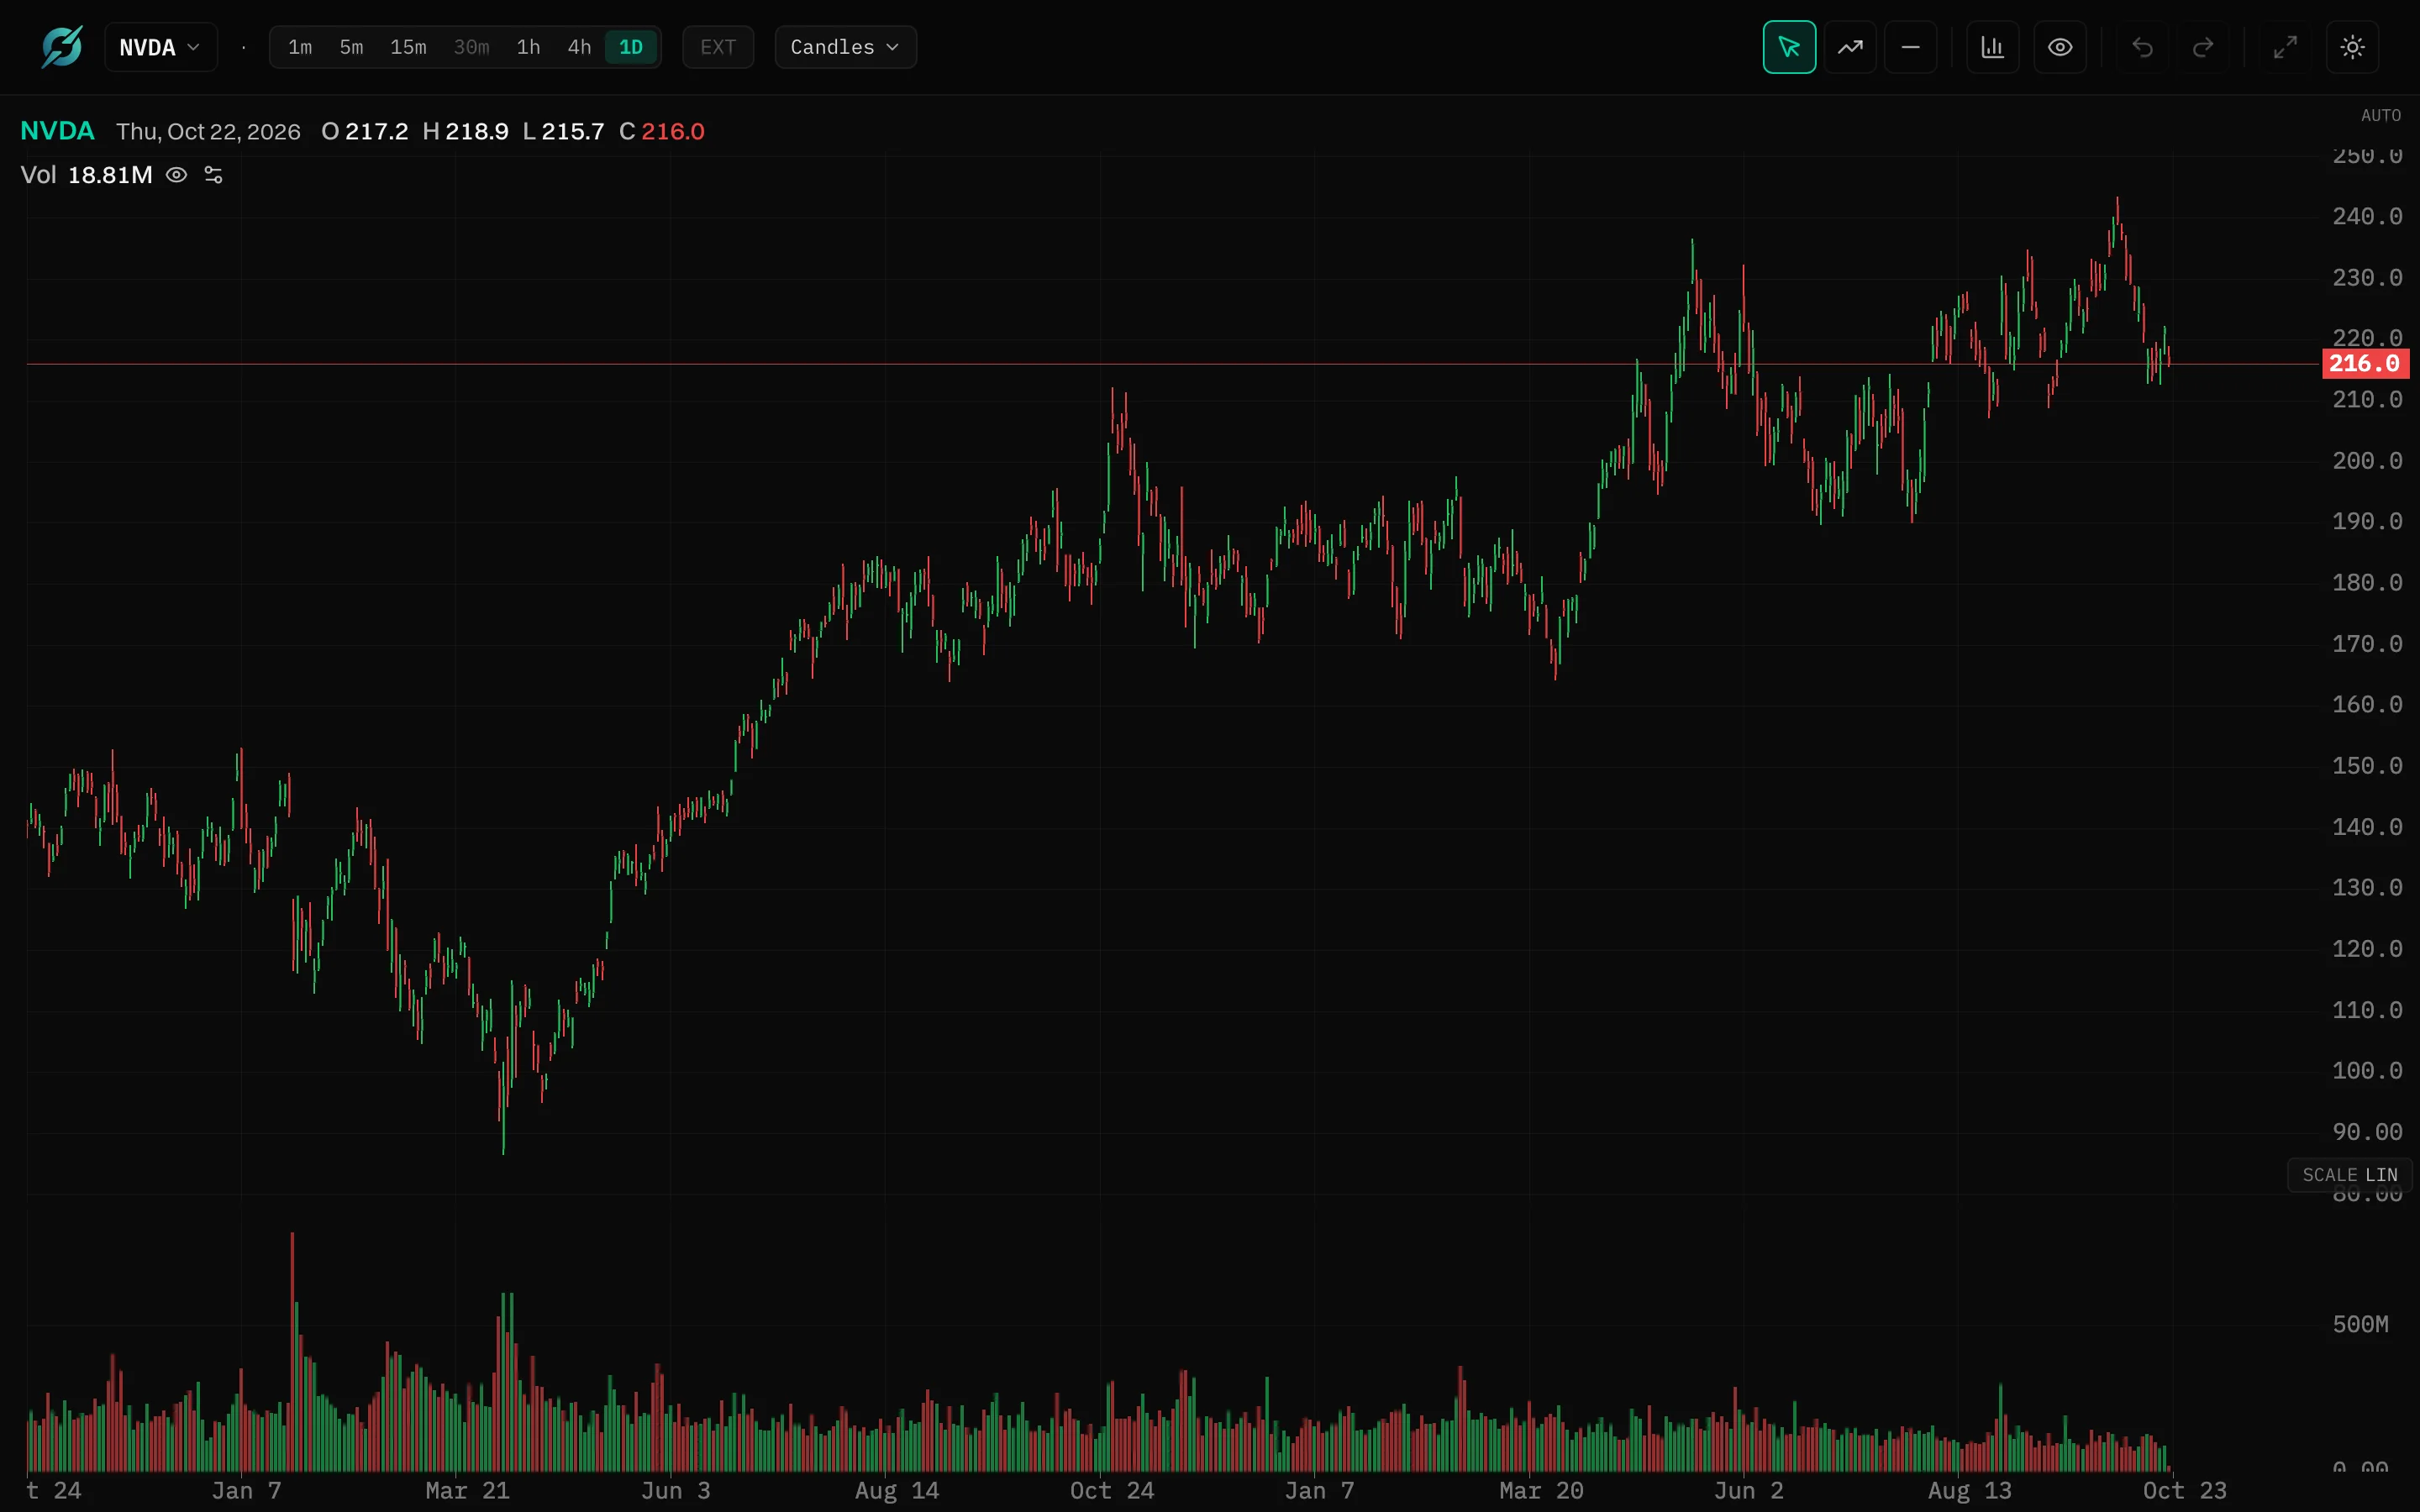
Task: Click the Mar 21 time axis label
Action: [467, 1491]
